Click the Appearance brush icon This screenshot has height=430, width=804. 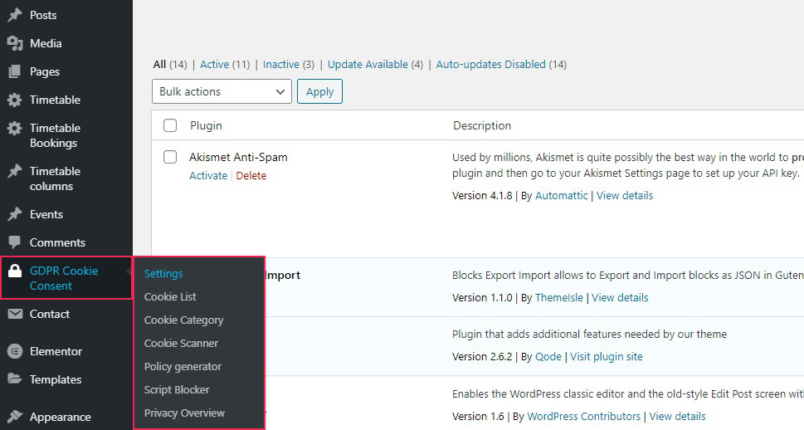point(15,416)
